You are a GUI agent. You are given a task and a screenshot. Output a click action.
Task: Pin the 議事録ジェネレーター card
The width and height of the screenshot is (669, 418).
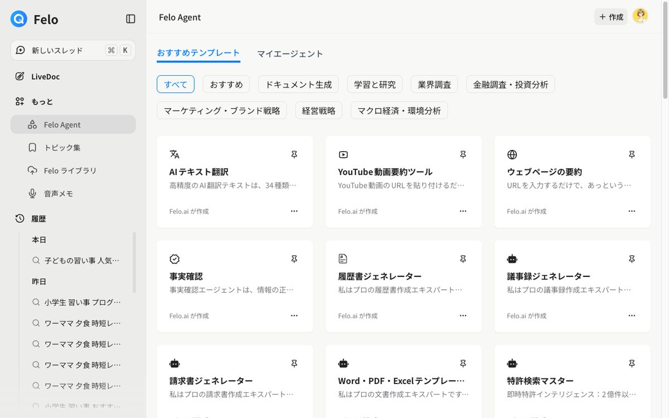tap(632, 259)
